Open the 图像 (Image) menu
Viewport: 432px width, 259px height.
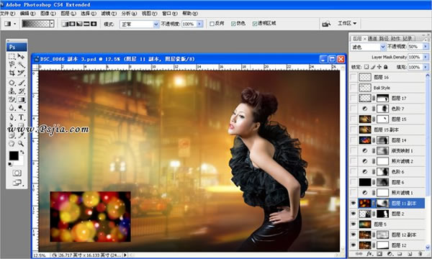[48, 13]
